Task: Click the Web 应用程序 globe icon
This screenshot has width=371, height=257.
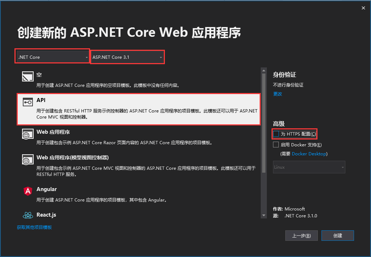Action: (x=27, y=133)
